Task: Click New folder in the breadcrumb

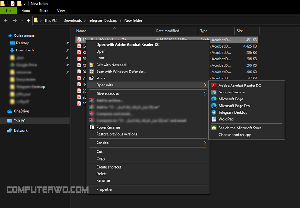Action: (133, 20)
